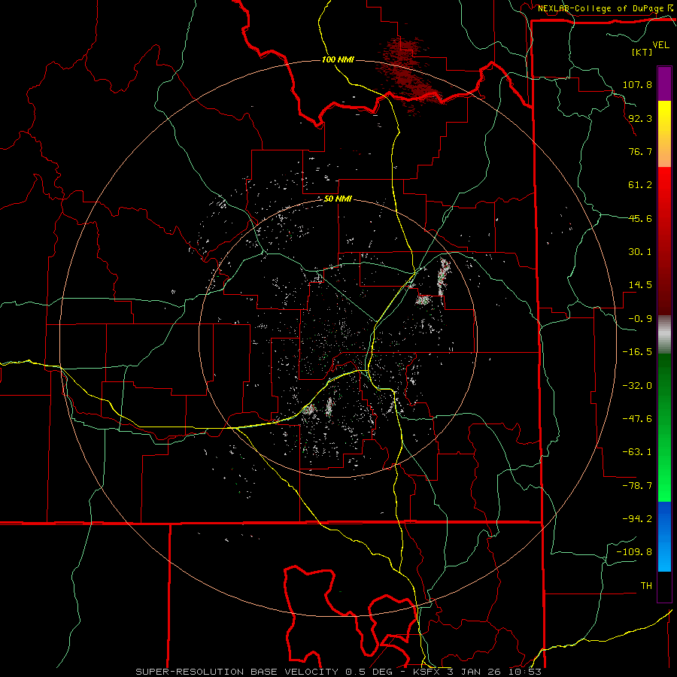Click the 50 NMI range ring label

338,199
